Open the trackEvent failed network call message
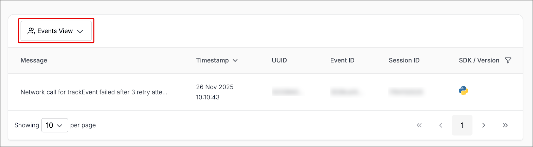Screen dimensions: 533x147 [94, 92]
